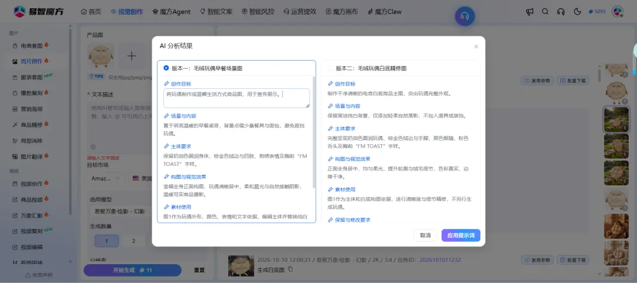The height and width of the screenshot is (283, 637).
Task: Open the 魔方Agent tab
Action: [172, 12]
